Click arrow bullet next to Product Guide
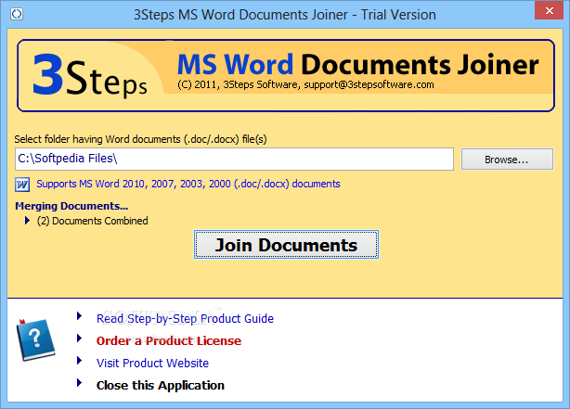The height and width of the screenshot is (409, 570). (x=79, y=316)
